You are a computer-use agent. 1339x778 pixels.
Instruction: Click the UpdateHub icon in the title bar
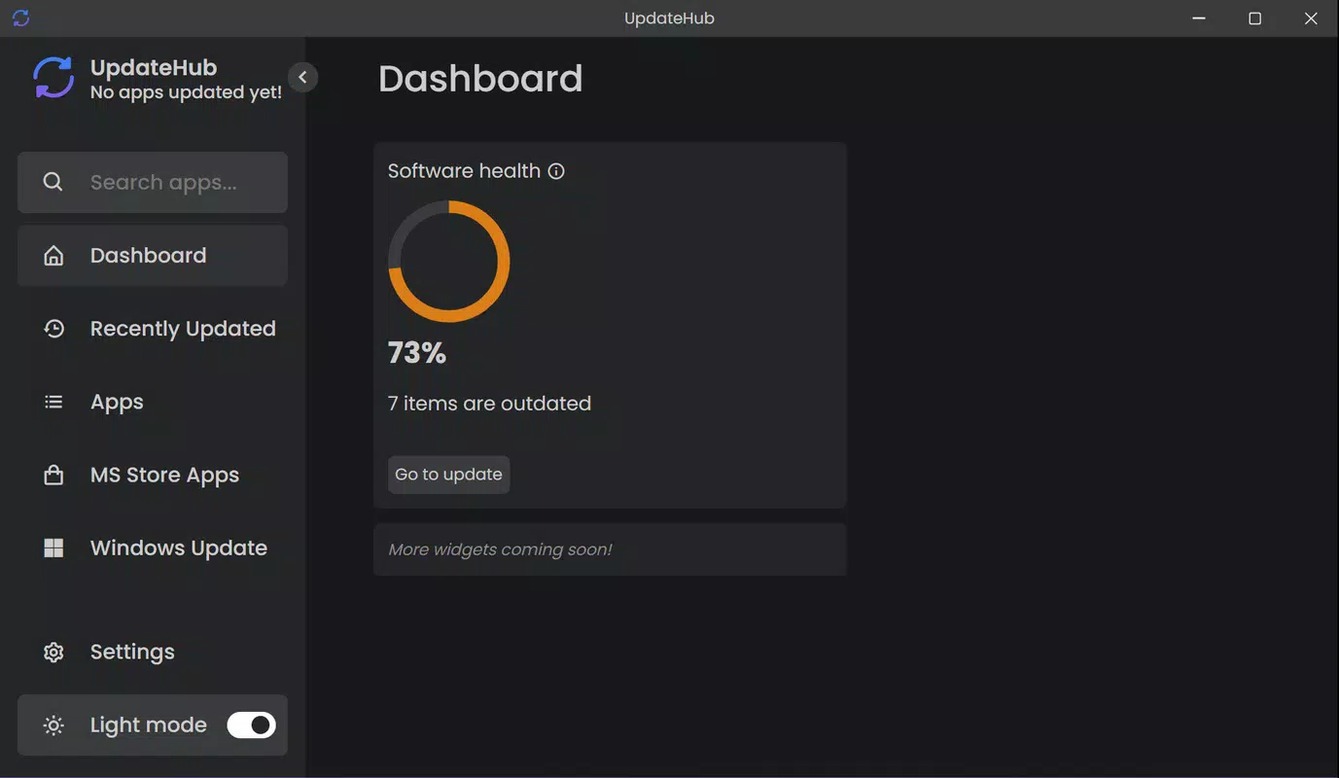20,18
